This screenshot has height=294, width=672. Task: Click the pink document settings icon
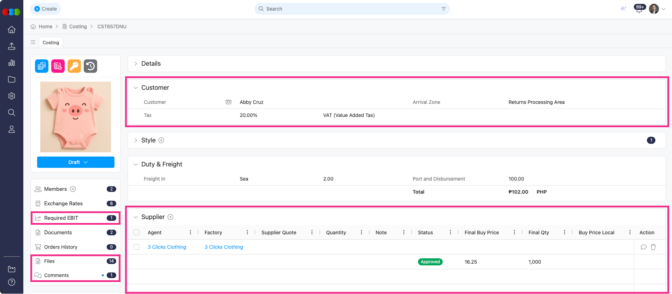point(58,66)
